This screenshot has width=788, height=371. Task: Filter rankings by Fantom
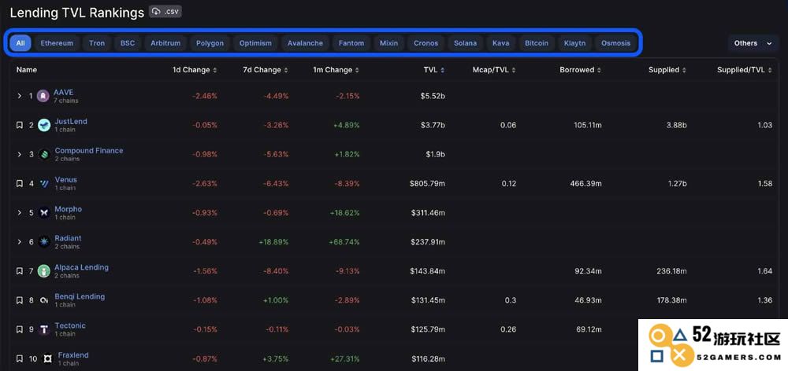[x=351, y=43]
